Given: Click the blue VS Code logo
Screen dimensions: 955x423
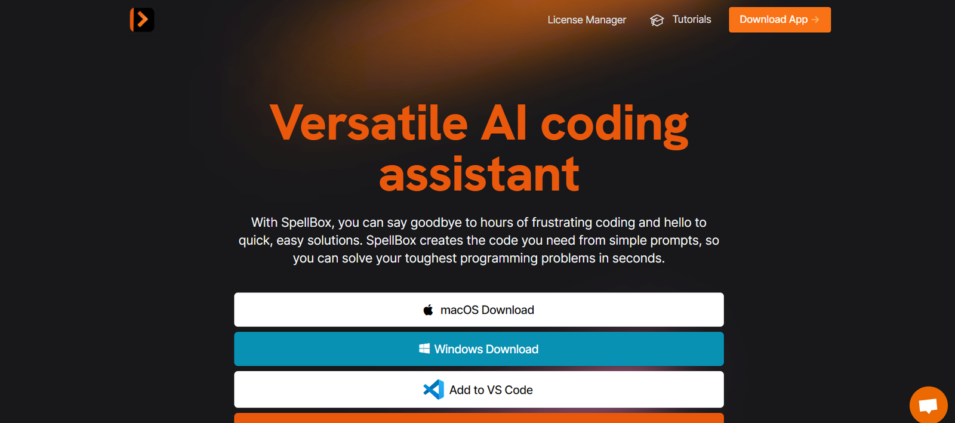Looking at the screenshot, I should pos(433,390).
